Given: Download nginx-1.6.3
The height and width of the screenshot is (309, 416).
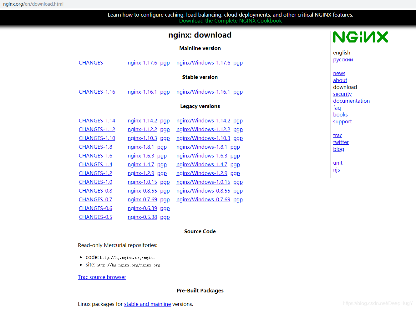Looking at the screenshot, I should pyautogui.click(x=141, y=156).
